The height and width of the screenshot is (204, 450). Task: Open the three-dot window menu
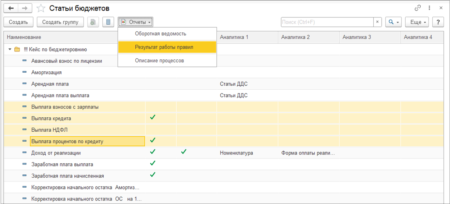point(429,8)
